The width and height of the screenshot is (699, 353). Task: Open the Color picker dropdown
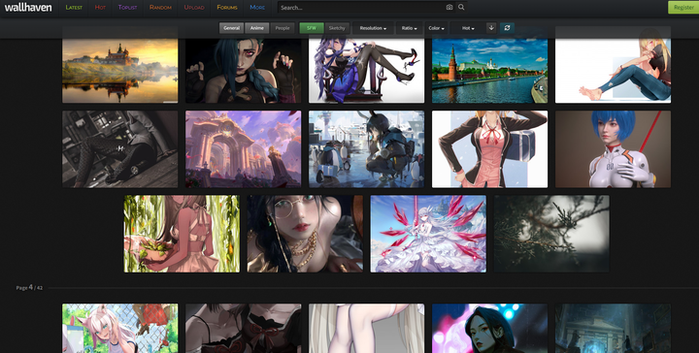[437, 28]
